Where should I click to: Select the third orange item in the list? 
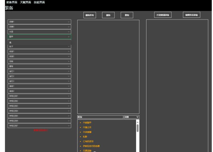click(x=87, y=132)
